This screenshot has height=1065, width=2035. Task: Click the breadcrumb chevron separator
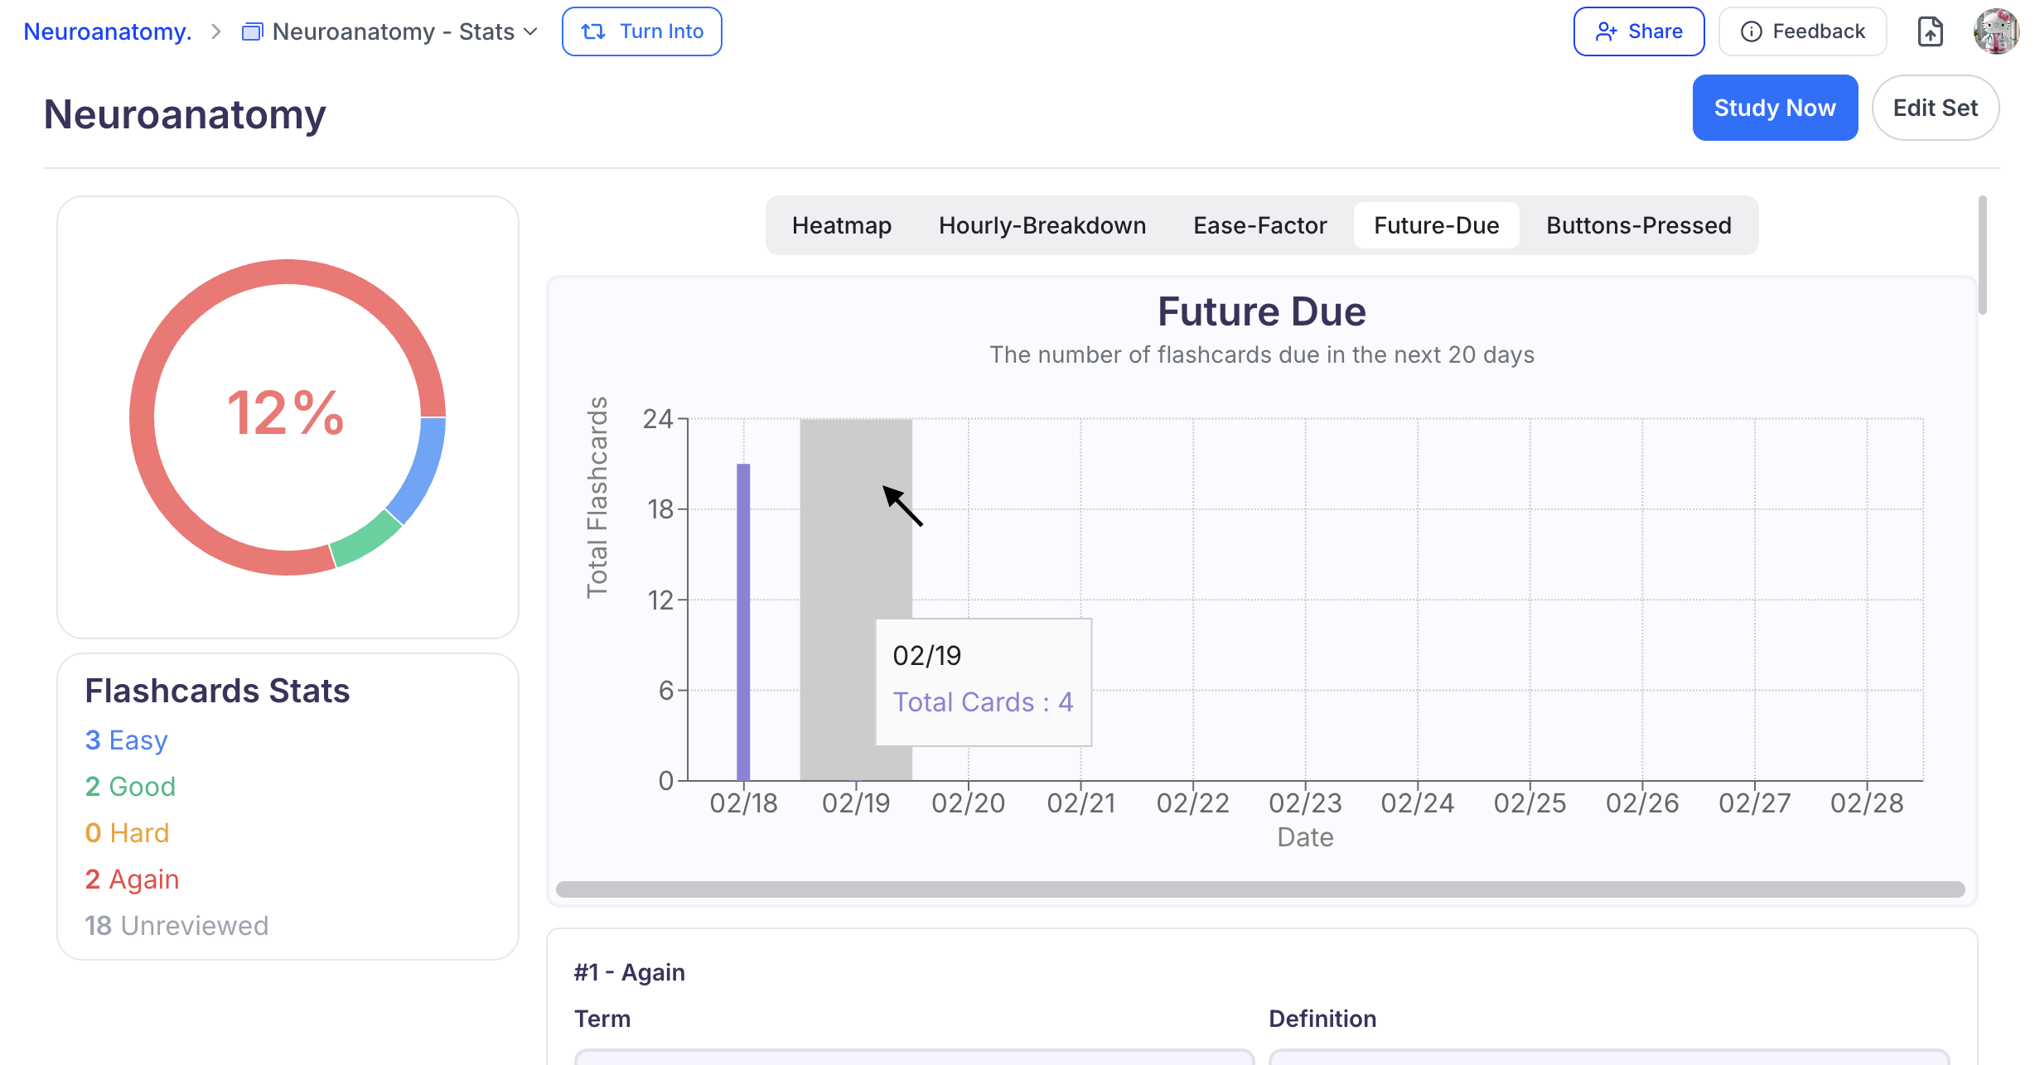216,31
